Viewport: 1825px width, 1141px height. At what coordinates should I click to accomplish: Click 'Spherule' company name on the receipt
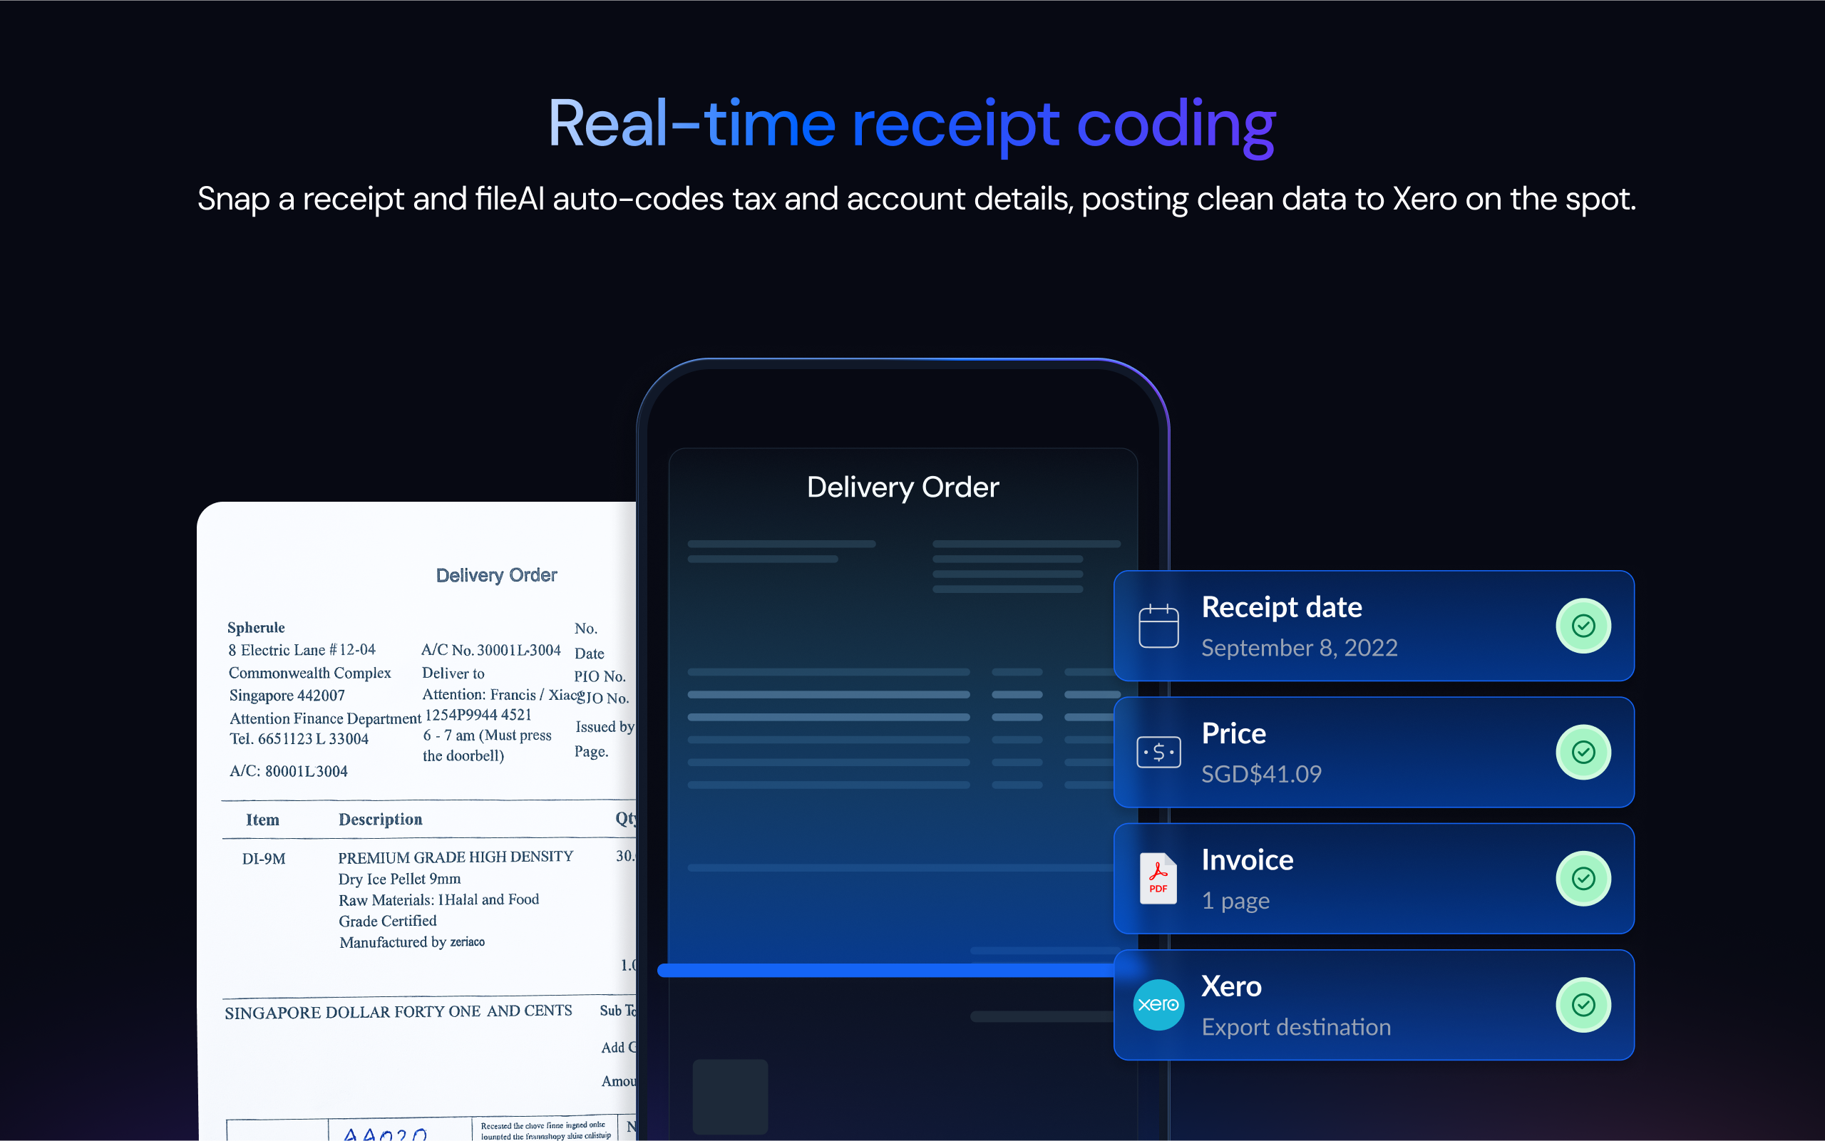tap(256, 628)
